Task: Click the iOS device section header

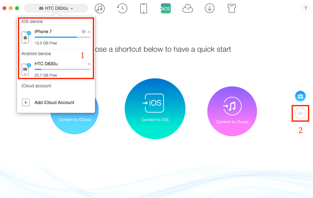Action: coord(32,21)
